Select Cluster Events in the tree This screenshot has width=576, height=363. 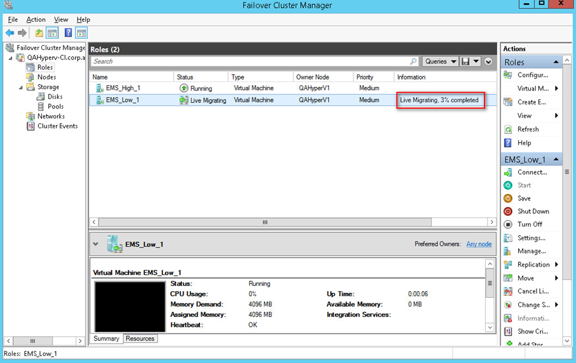coord(57,126)
